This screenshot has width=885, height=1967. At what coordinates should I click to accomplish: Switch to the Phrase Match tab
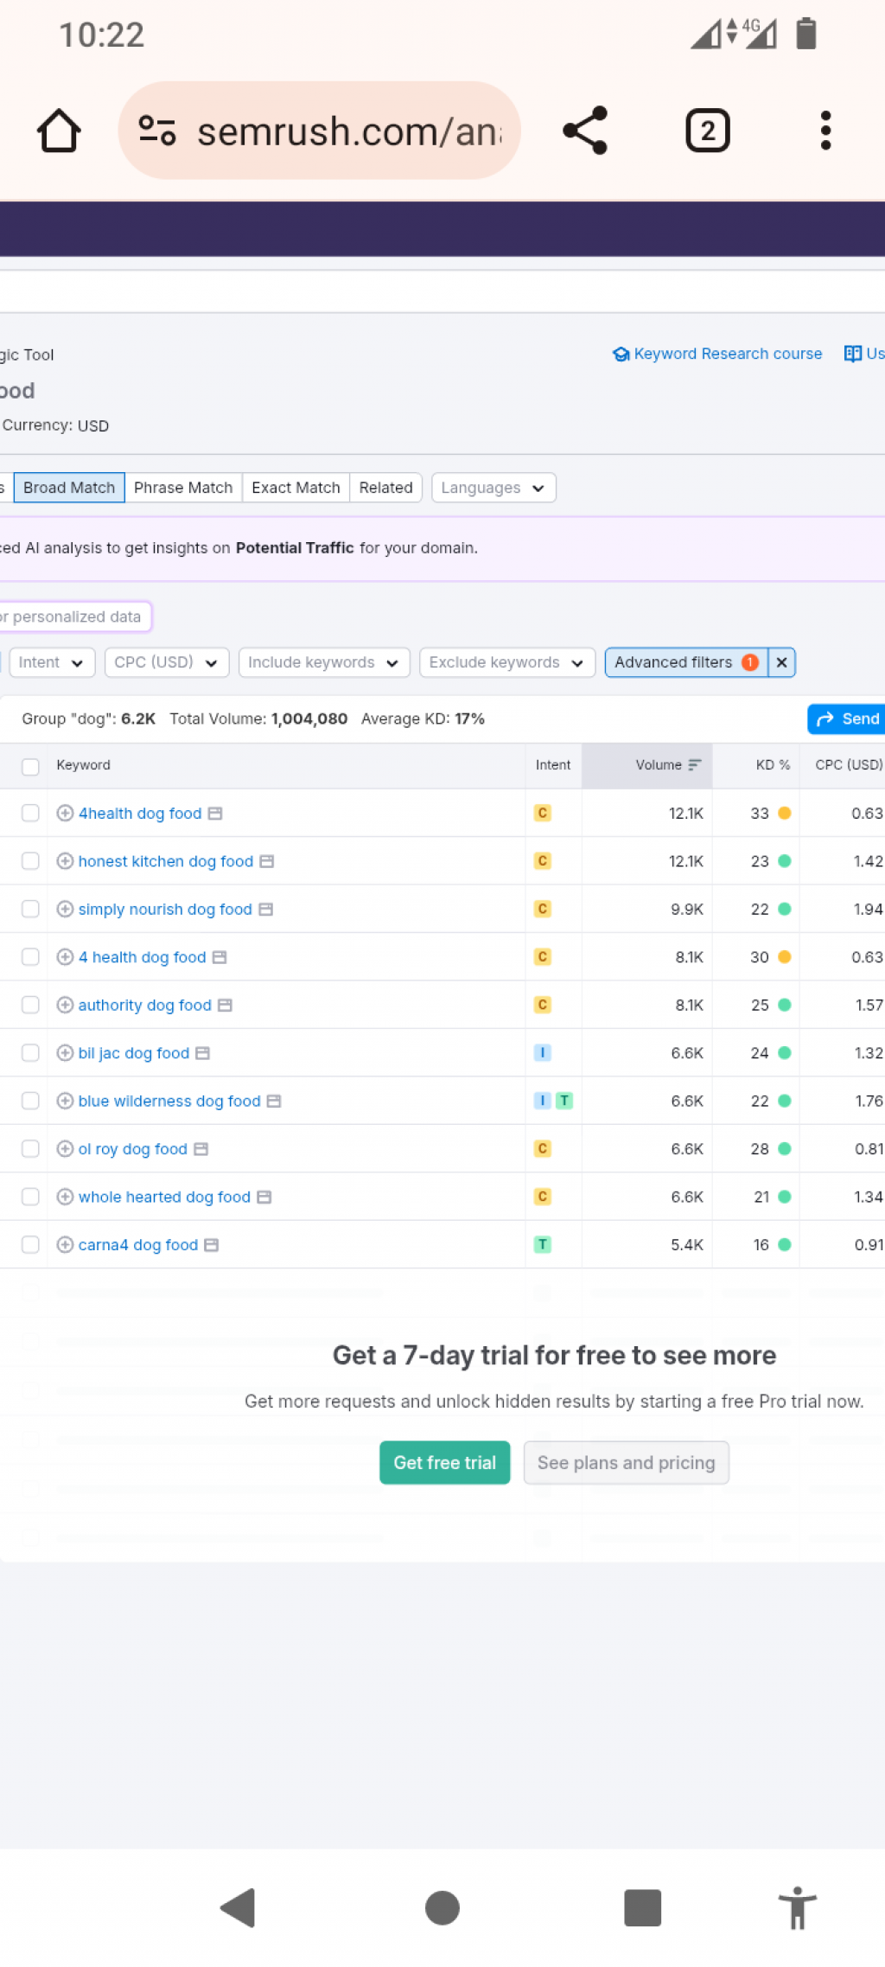point(183,489)
